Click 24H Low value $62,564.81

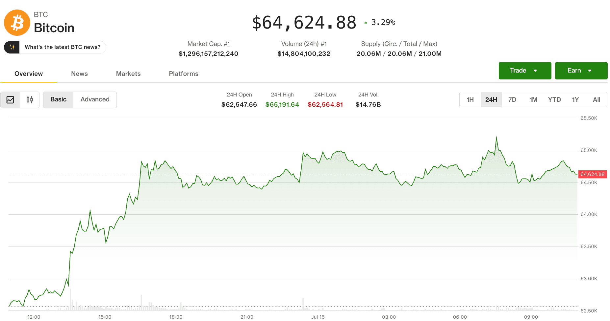(x=325, y=105)
